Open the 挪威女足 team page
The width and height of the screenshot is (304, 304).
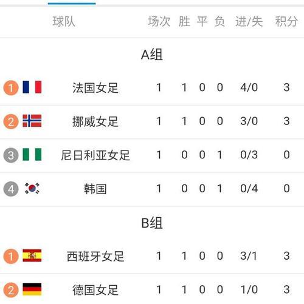(95, 121)
